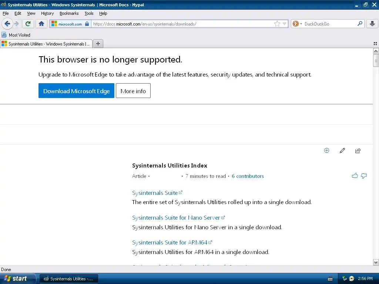
Task: Click the Download Microsoft Edge button
Action: point(76,91)
